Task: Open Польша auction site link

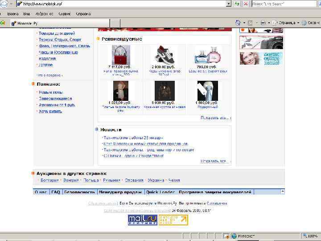Action: [91, 180]
